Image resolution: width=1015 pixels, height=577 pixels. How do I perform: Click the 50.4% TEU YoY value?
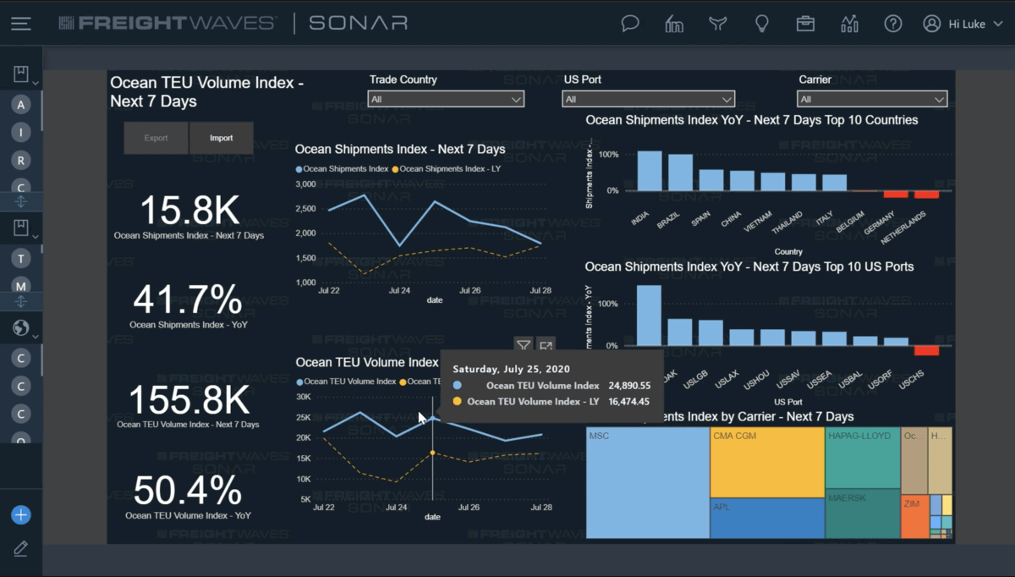coord(188,492)
